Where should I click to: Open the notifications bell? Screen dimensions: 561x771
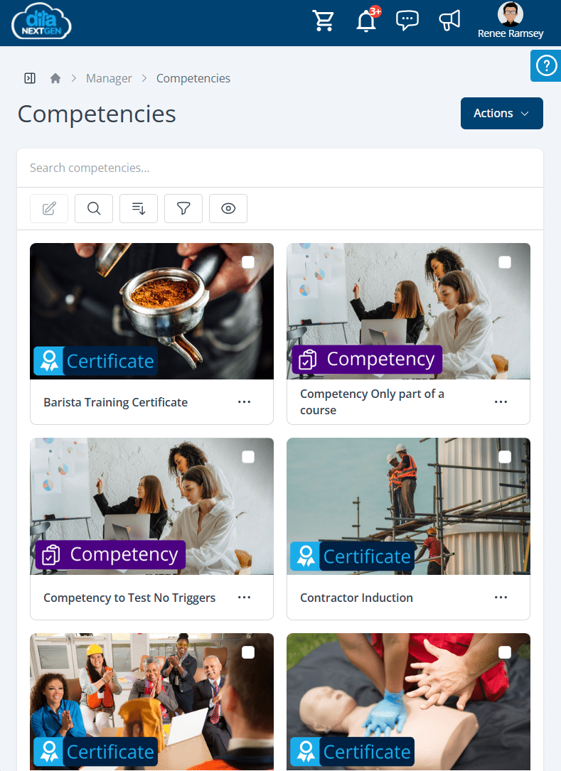click(366, 21)
